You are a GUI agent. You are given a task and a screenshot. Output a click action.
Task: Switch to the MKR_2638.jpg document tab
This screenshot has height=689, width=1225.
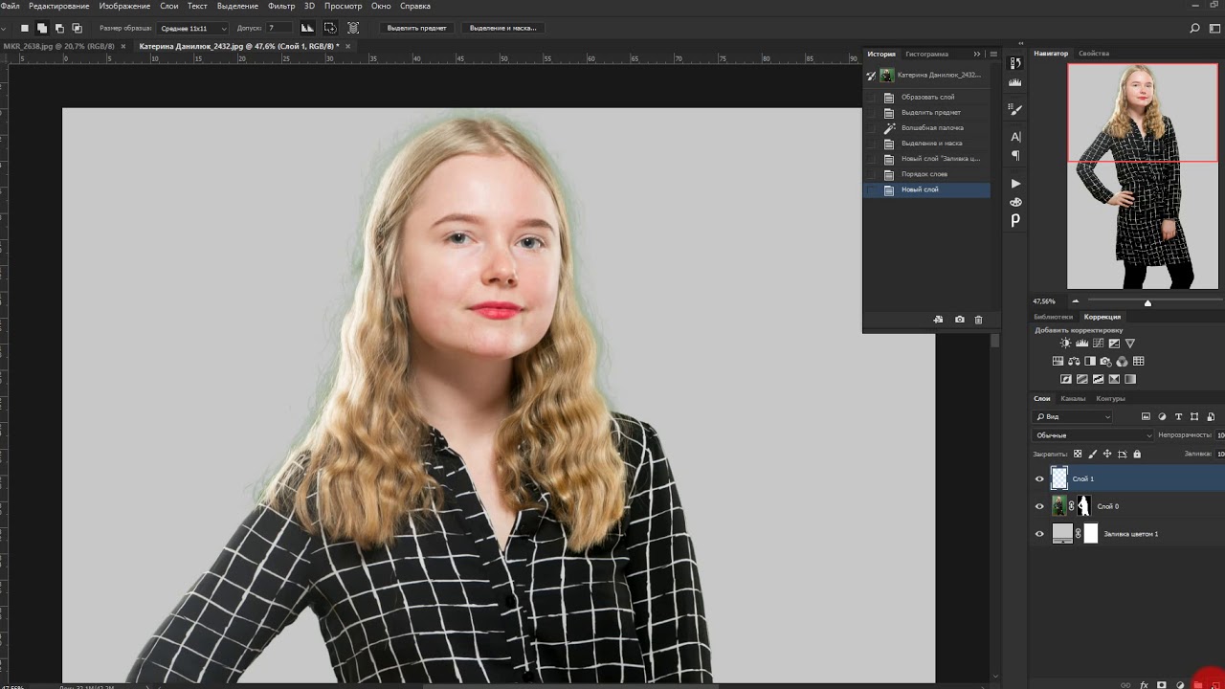click(58, 46)
